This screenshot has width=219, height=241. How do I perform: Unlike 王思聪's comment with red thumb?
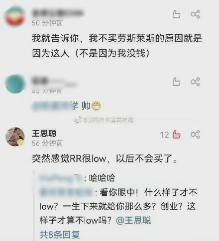176,134
